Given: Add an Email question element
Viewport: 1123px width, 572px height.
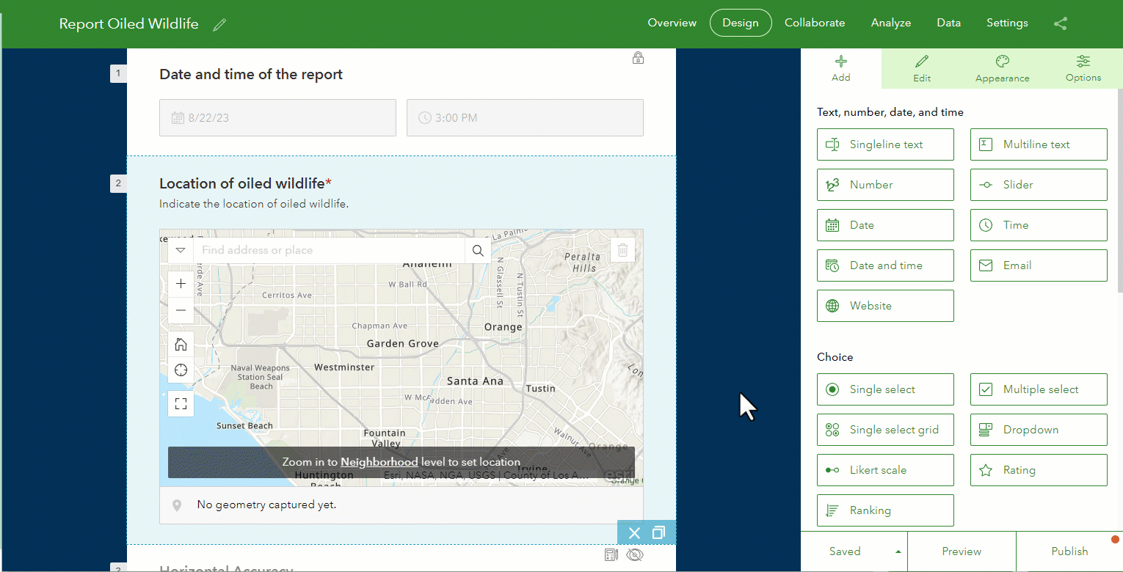Looking at the screenshot, I should (x=1038, y=265).
